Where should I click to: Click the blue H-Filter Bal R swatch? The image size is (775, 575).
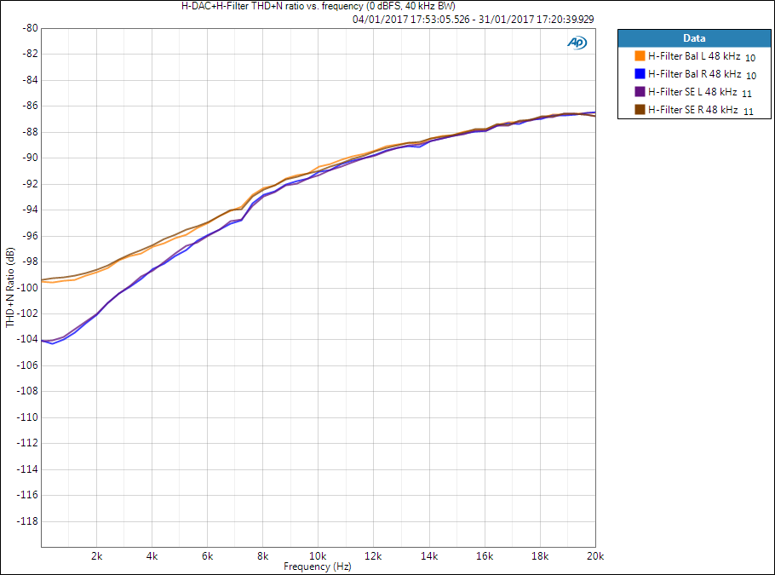tap(640, 73)
